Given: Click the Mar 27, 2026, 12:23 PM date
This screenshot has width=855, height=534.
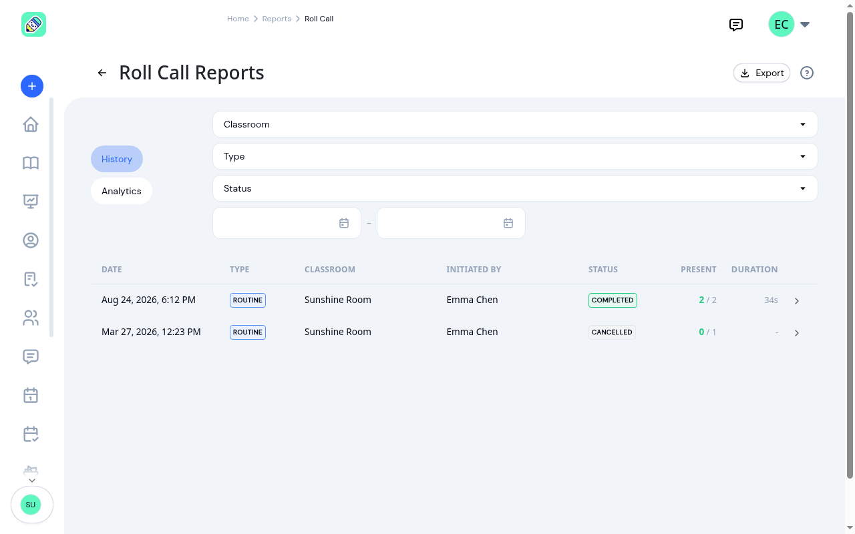Looking at the screenshot, I should tap(151, 332).
